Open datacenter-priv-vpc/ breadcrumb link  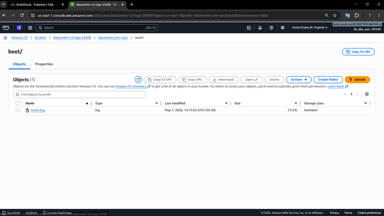[113, 38]
